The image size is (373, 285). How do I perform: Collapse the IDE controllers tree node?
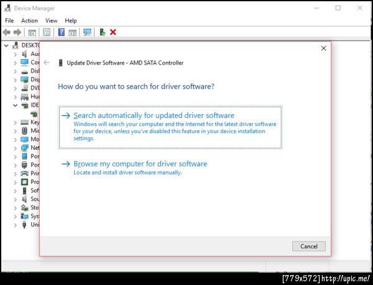15,105
